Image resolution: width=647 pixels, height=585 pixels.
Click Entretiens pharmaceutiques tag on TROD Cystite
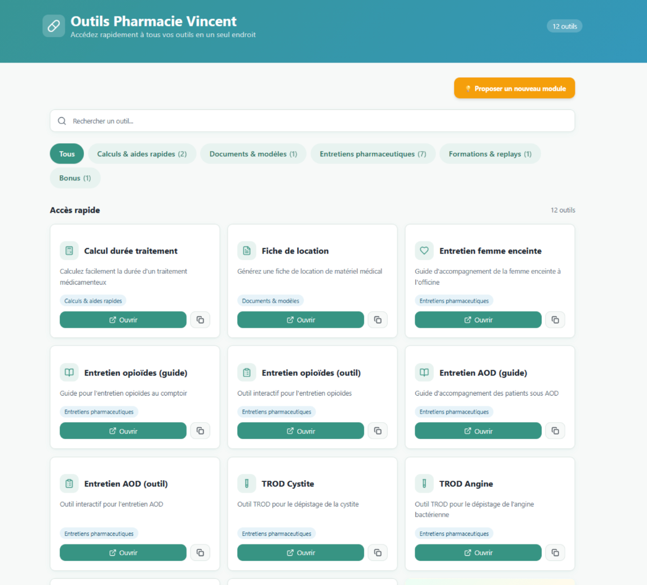277,533
